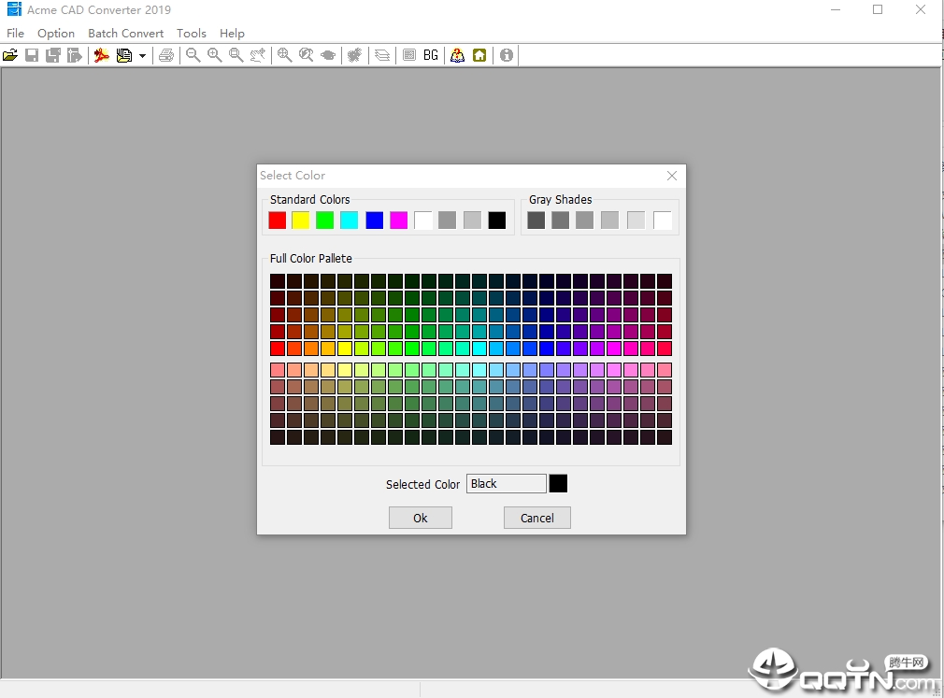Click the Print icon in toolbar
This screenshot has width=944, height=698.
(x=166, y=55)
